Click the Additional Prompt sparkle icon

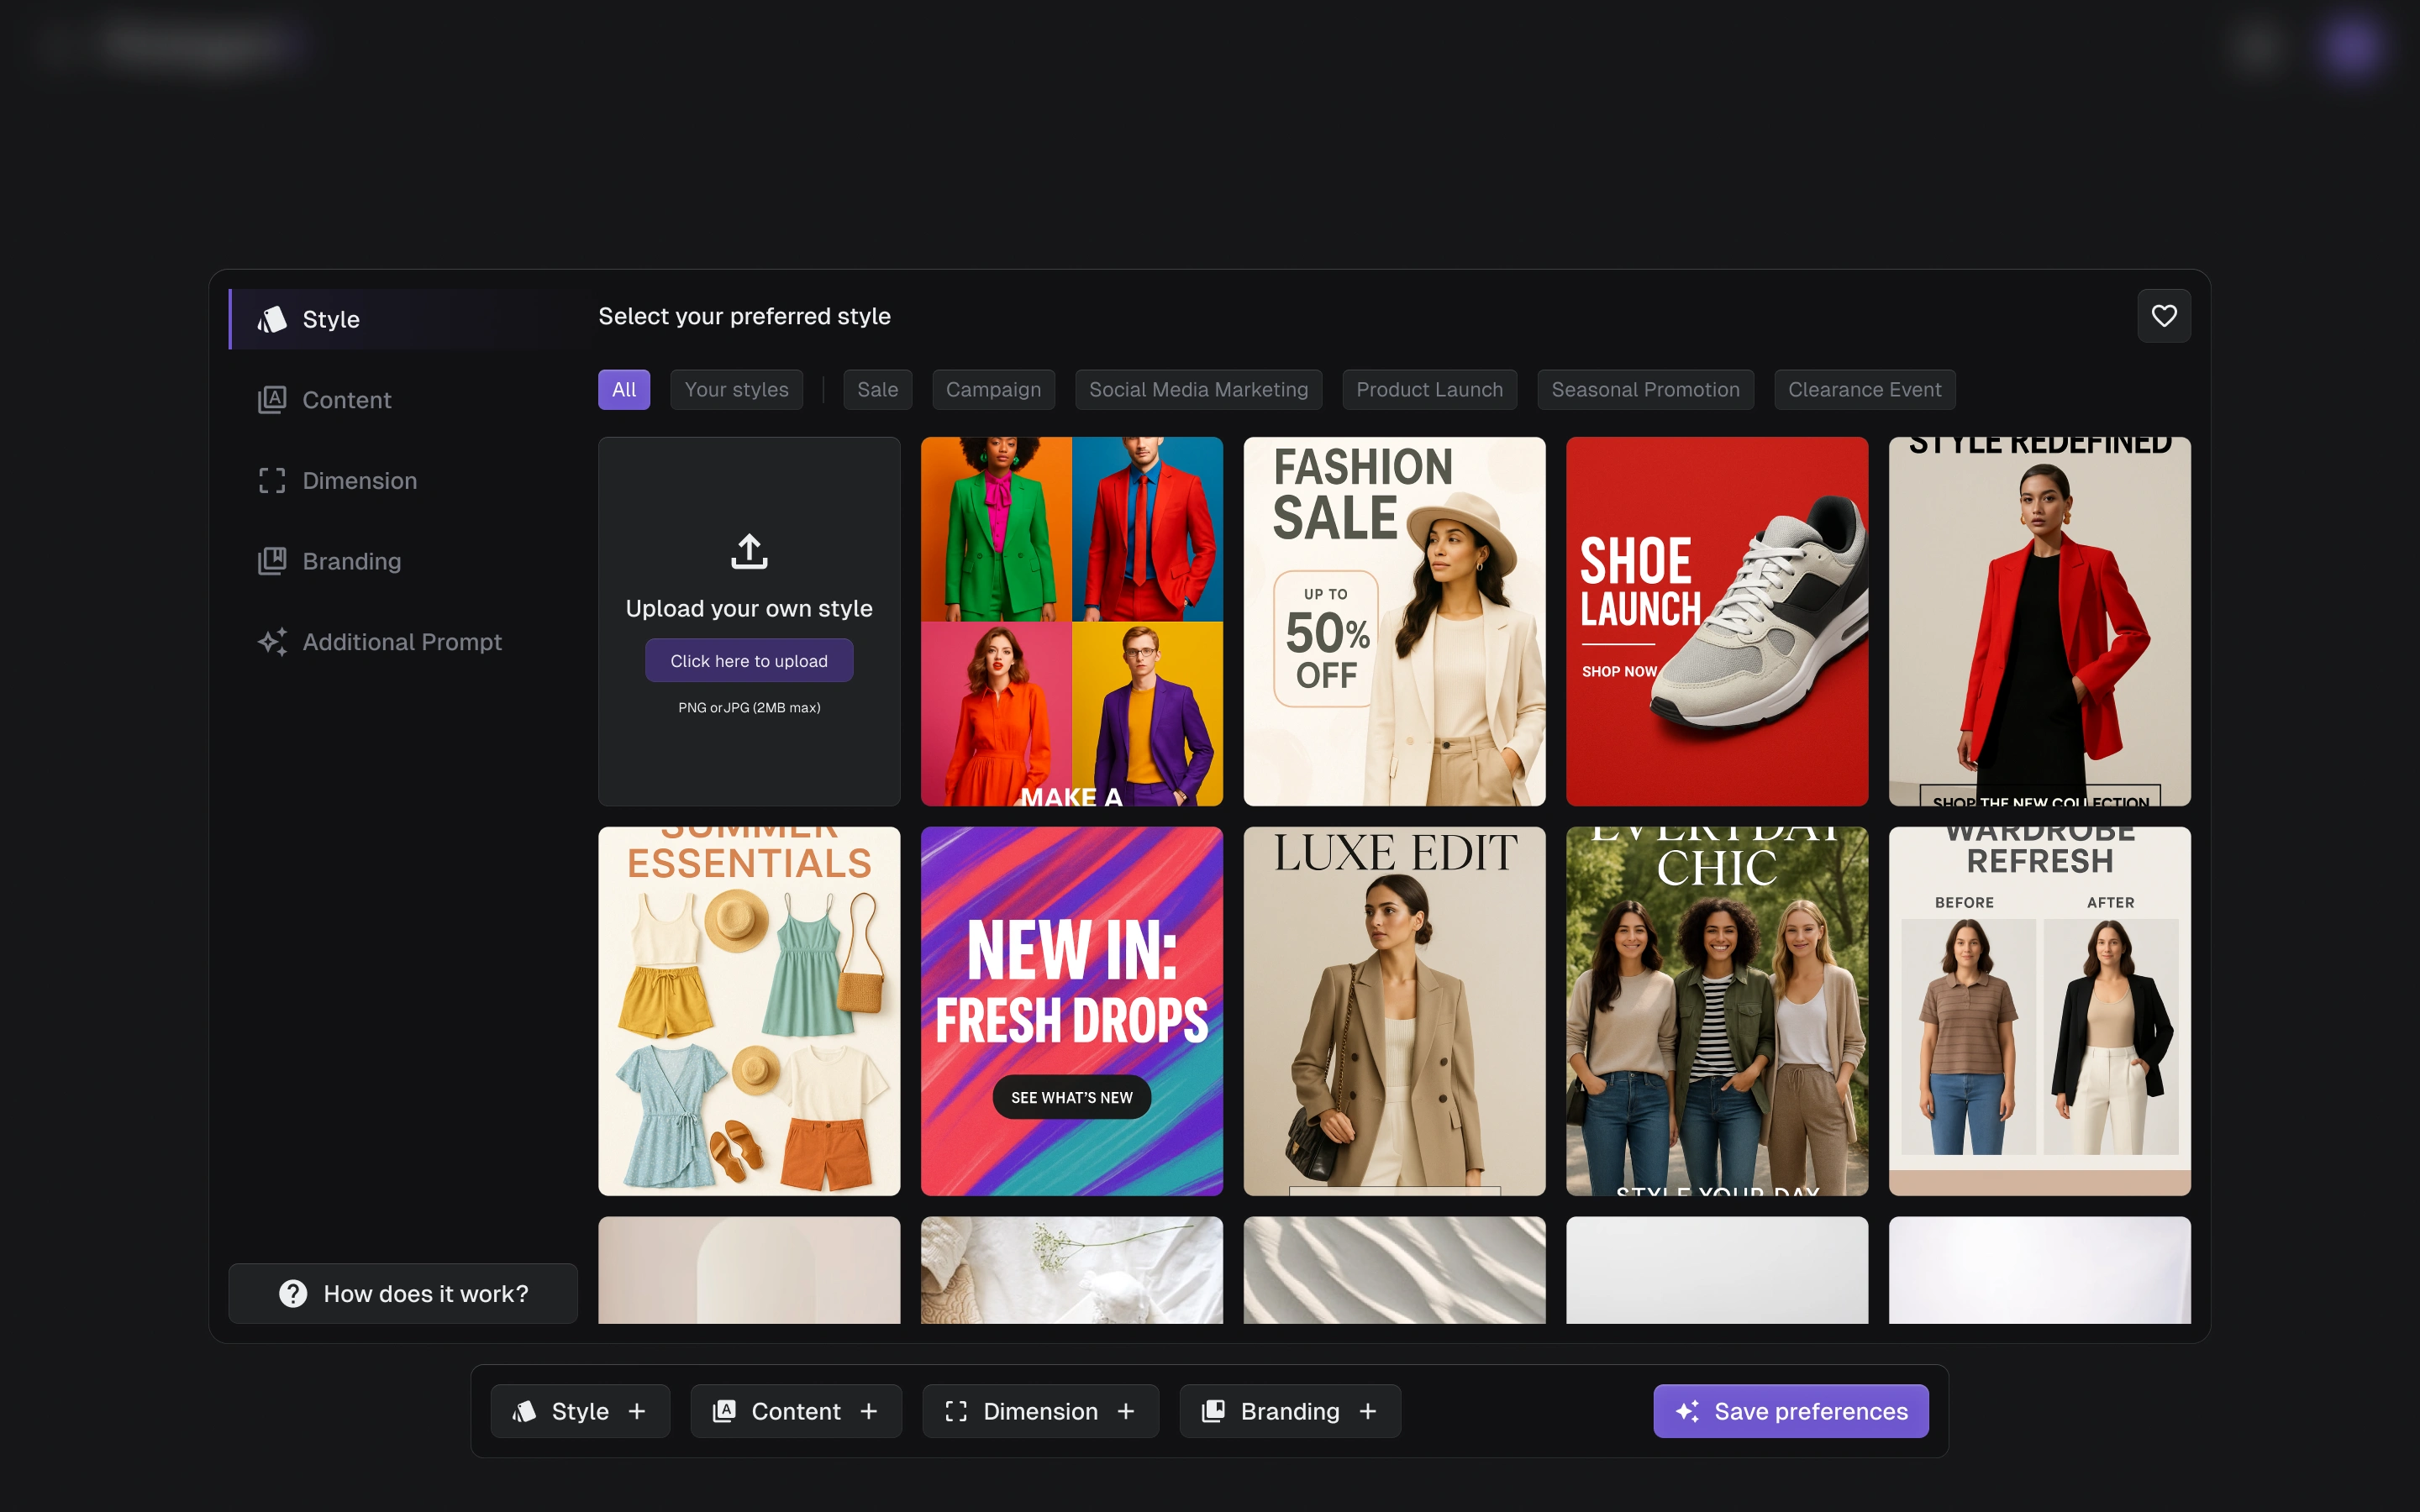[272, 642]
